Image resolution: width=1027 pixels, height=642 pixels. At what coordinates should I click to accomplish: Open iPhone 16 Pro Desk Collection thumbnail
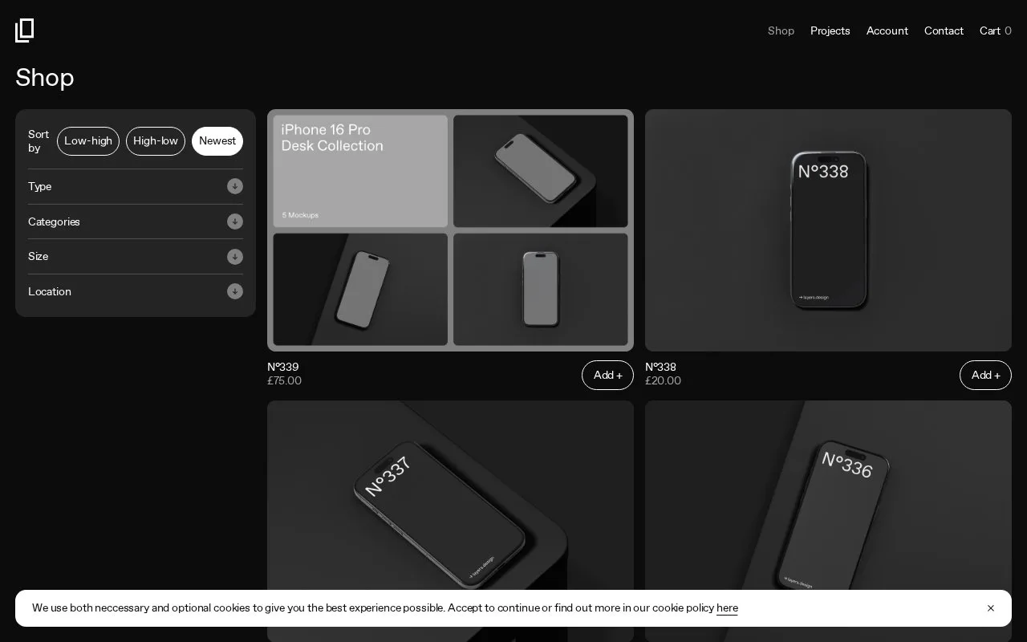[450, 230]
